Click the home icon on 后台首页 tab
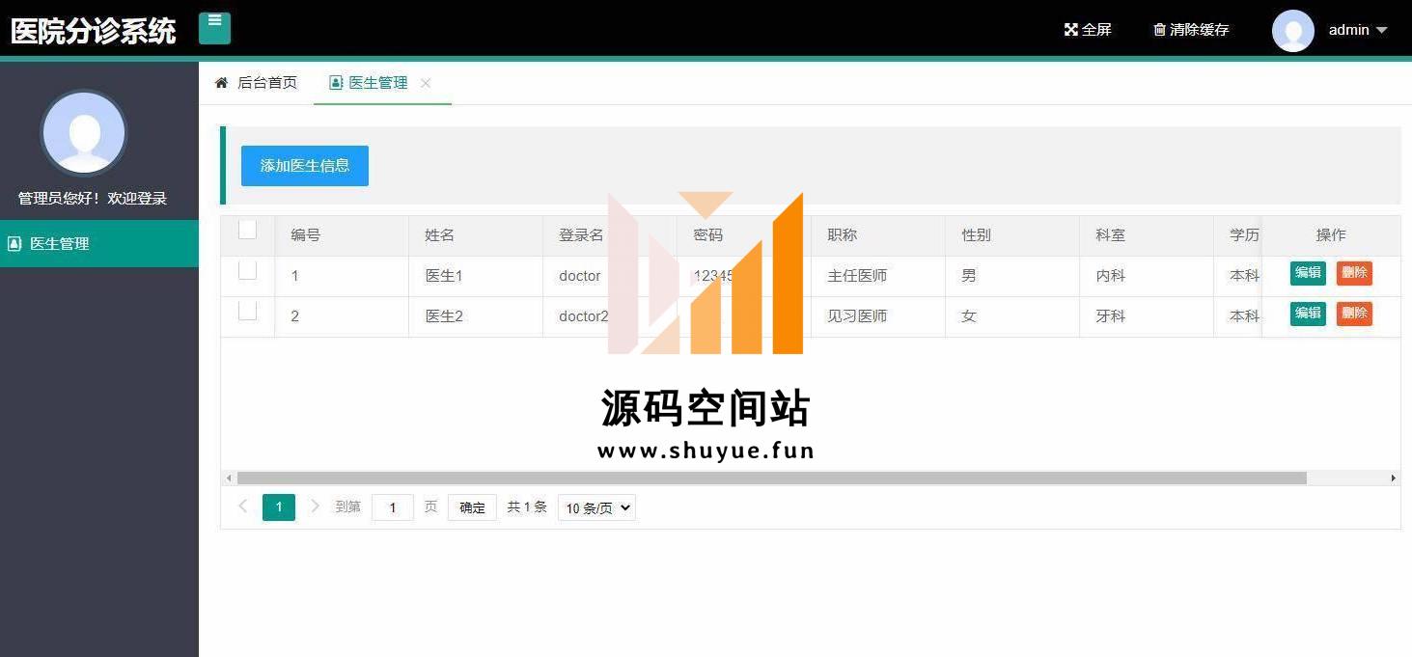 click(221, 83)
